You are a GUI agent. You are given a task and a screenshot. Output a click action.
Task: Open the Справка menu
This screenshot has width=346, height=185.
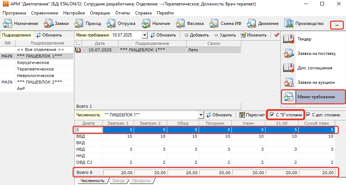pos(143,13)
